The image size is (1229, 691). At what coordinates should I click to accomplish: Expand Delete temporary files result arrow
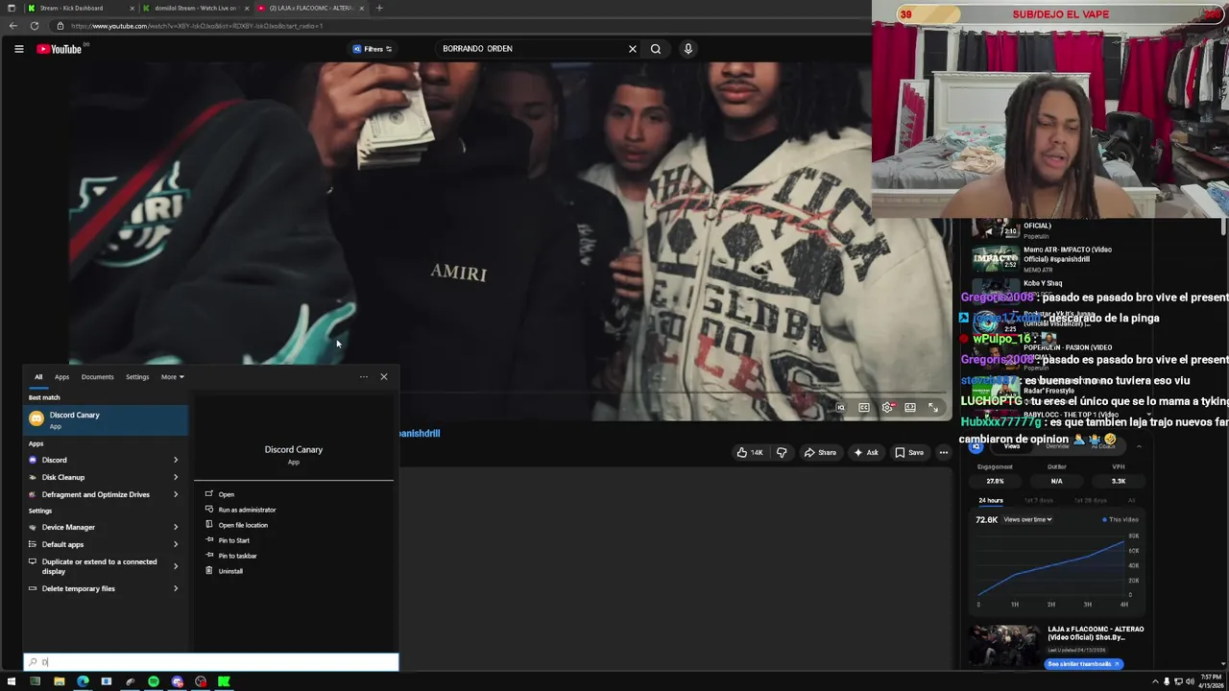tap(176, 588)
